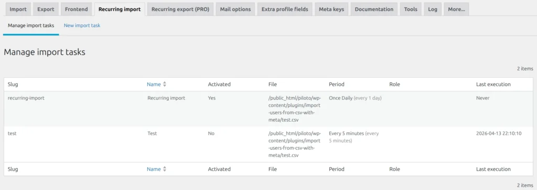Viewport: 537px width, 190px height.
Task: Open the Import tab
Action: 18,9
